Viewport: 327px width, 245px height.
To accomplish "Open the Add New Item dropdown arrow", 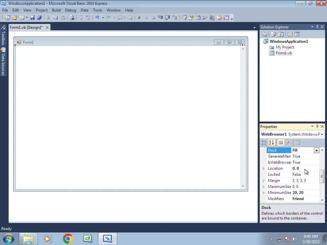I will [27, 18].
